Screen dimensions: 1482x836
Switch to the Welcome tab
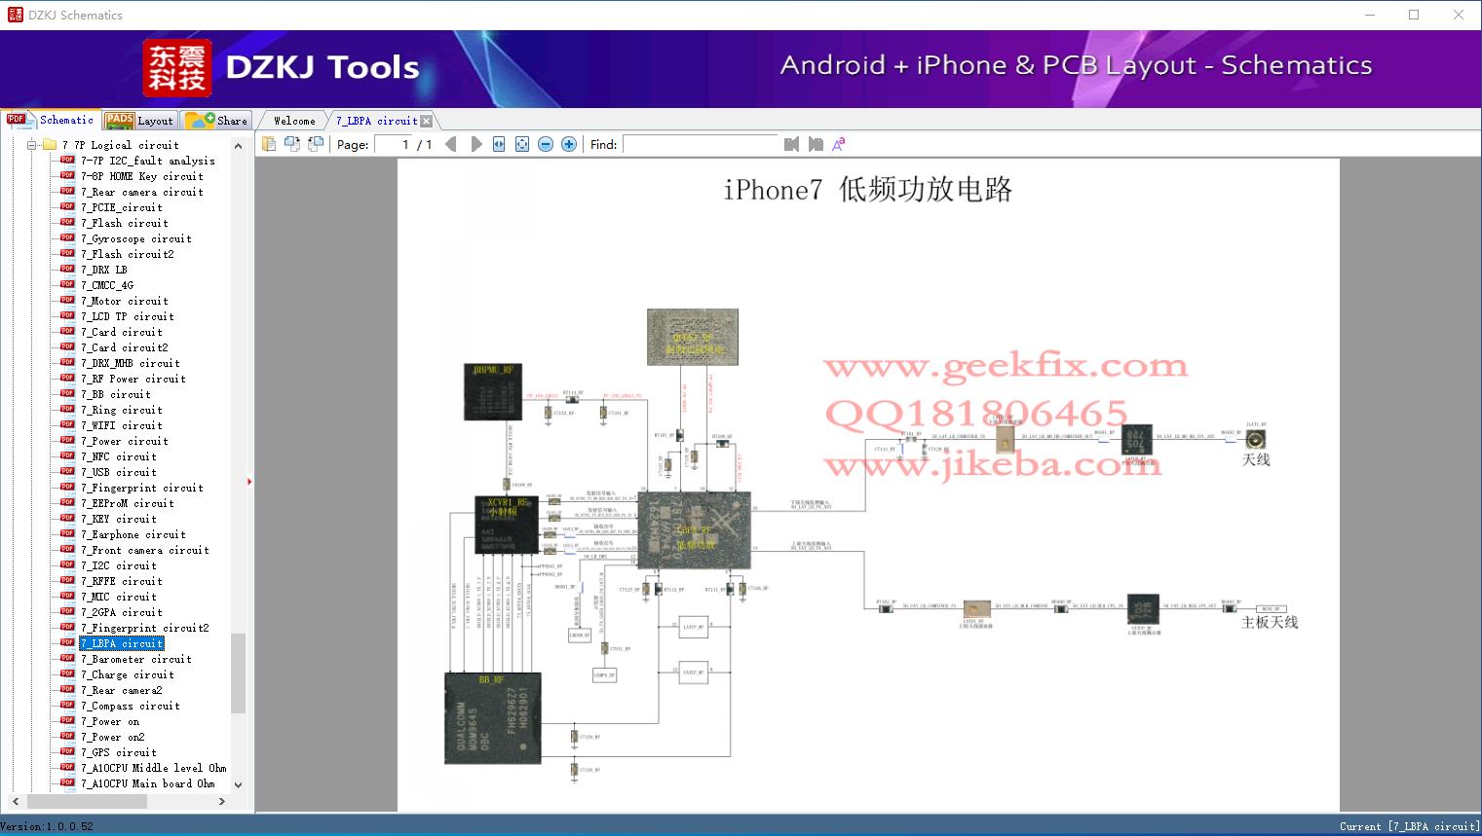pyautogui.click(x=294, y=121)
